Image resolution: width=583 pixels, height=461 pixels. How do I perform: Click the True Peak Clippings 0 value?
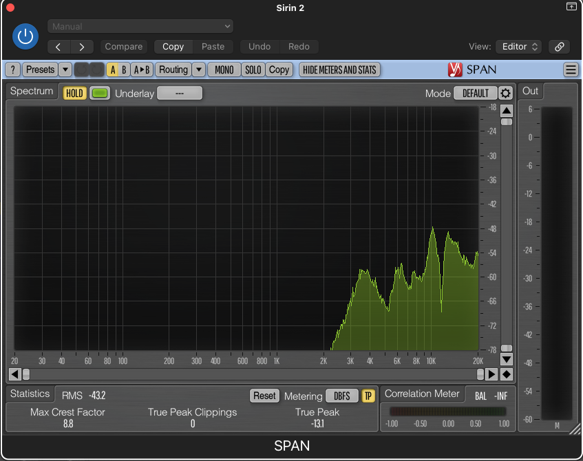tap(193, 423)
